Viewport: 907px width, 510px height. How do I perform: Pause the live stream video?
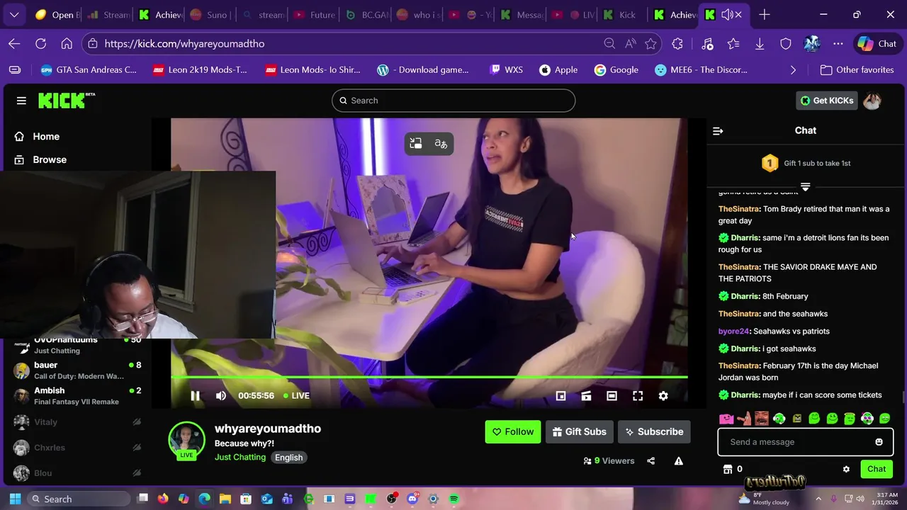(195, 396)
